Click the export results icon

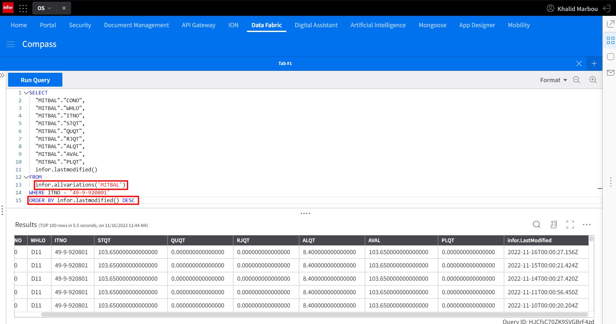(x=554, y=224)
